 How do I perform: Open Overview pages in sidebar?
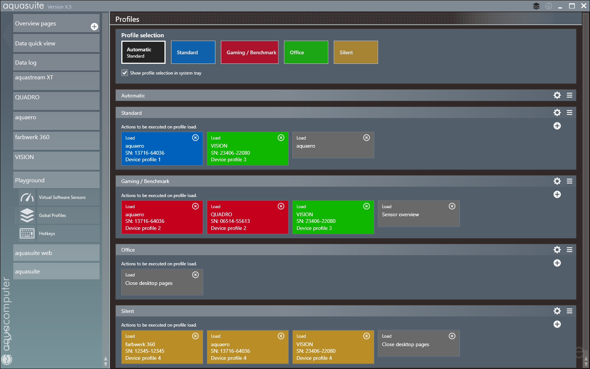tap(56, 23)
